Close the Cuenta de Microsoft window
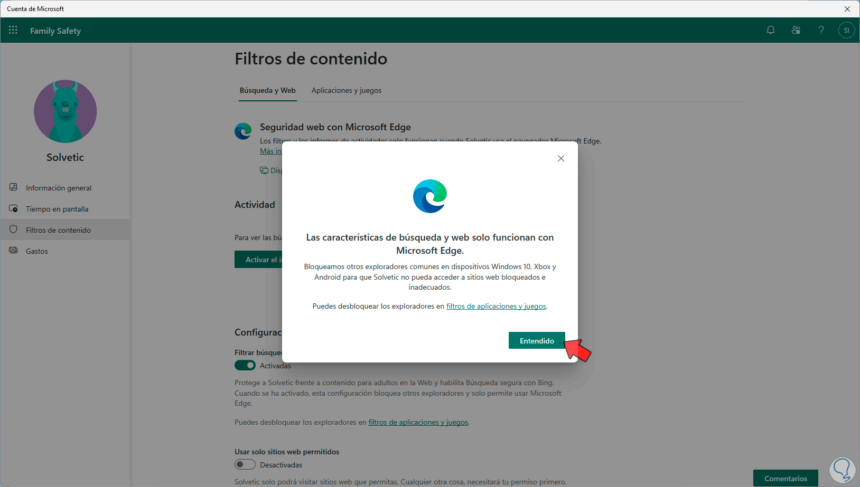The image size is (860, 487). [x=847, y=9]
